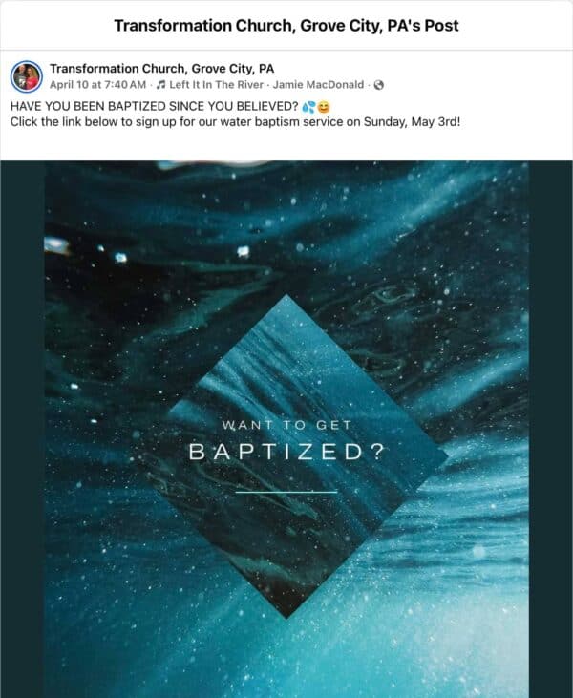
Task: Select the Sunday, May 3rd text
Action: tap(412, 122)
